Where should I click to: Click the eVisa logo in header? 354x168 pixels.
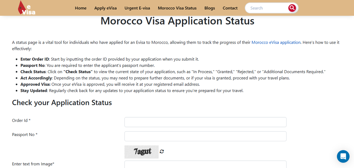27,8
